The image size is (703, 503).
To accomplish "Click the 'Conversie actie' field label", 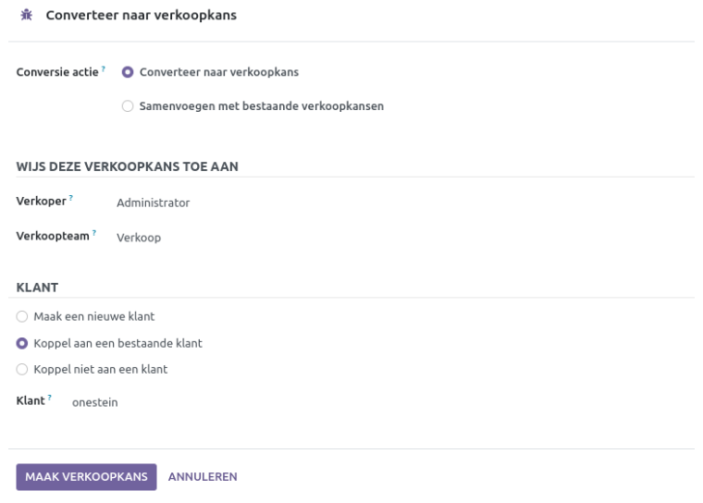I will [57, 72].
